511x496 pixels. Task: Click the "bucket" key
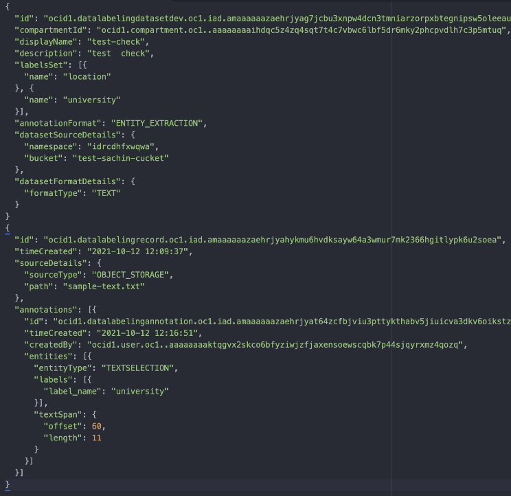coord(45,159)
